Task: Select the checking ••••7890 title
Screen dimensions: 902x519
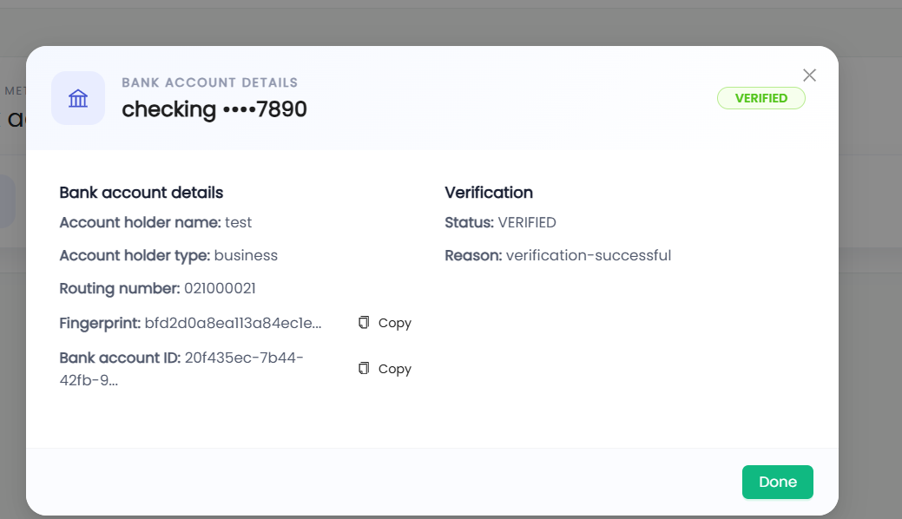Action: click(214, 109)
